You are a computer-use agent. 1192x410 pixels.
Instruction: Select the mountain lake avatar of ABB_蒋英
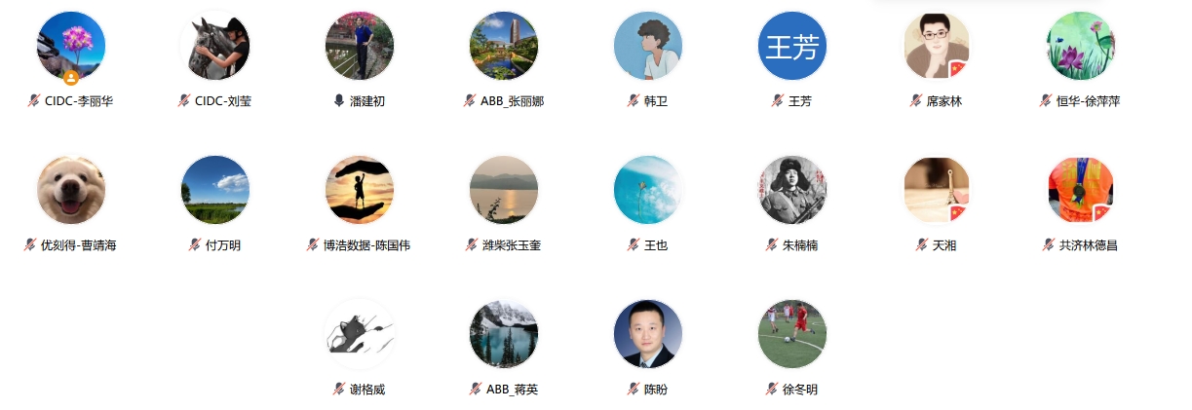click(504, 334)
